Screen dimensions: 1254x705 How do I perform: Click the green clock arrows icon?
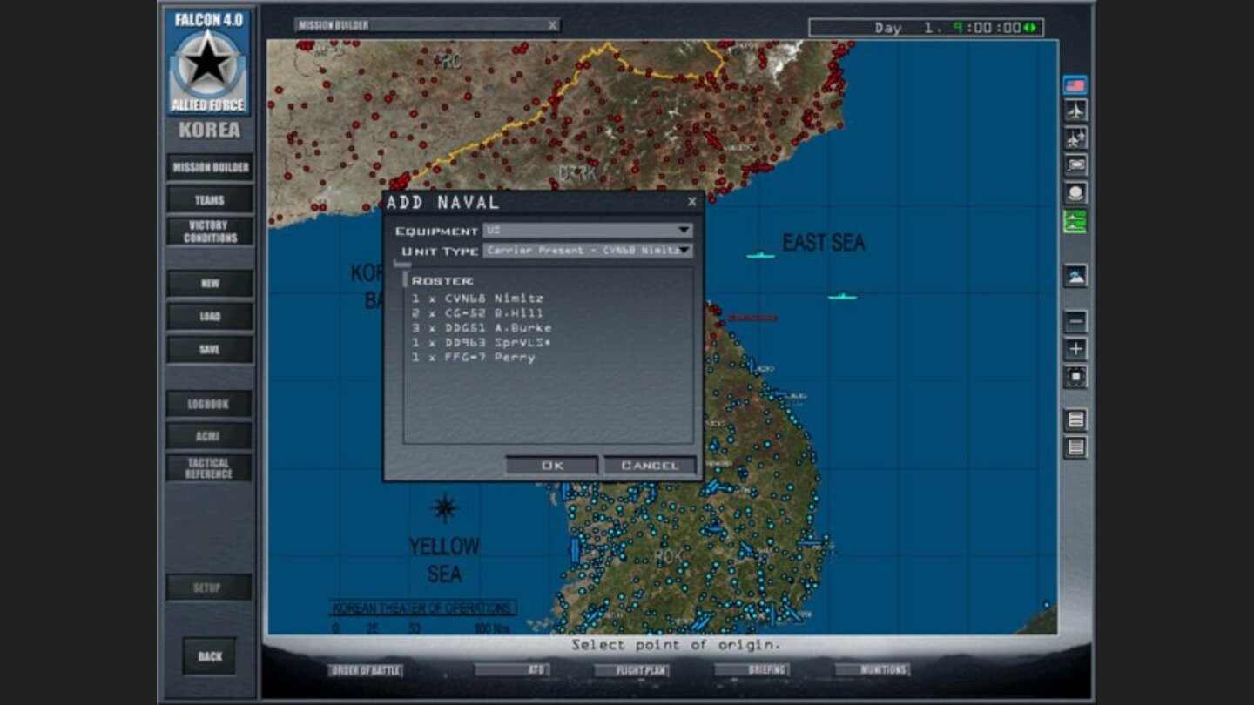click(x=1031, y=28)
